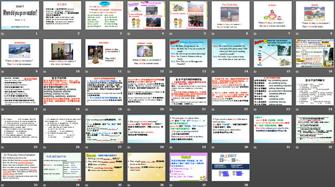335x187 pixels.
Task: Click the animation star under slide 12
Action: coord(128,72)
